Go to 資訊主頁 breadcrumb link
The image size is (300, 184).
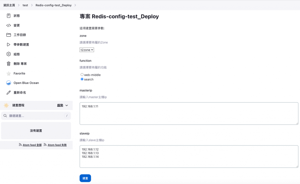9,5
